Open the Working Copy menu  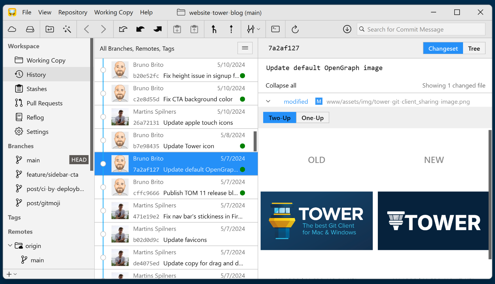[113, 13]
